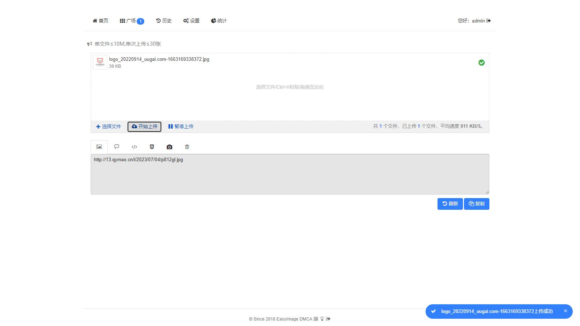Click the file name logo_20220914_uugai.com-1663169338372.jpg
This screenshot has width=580, height=326.
159,59
